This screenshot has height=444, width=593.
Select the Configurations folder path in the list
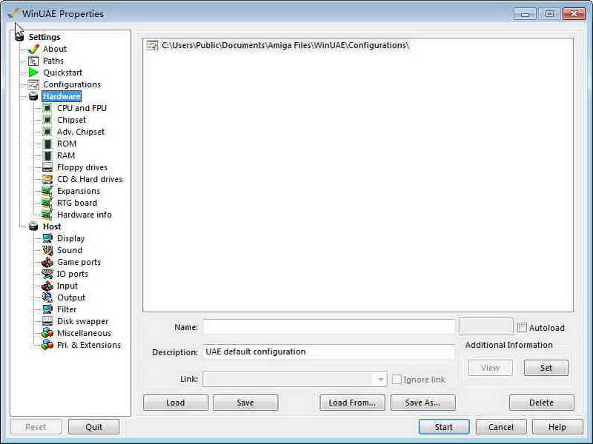[285, 45]
